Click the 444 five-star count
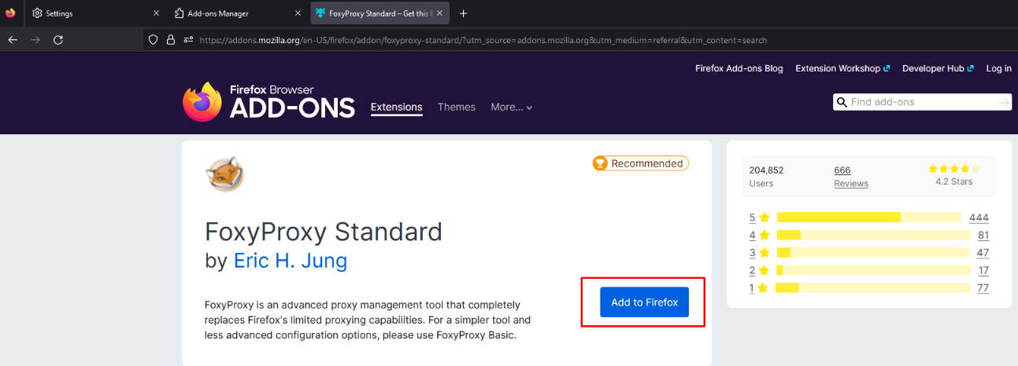The width and height of the screenshot is (1018, 366). (979, 218)
